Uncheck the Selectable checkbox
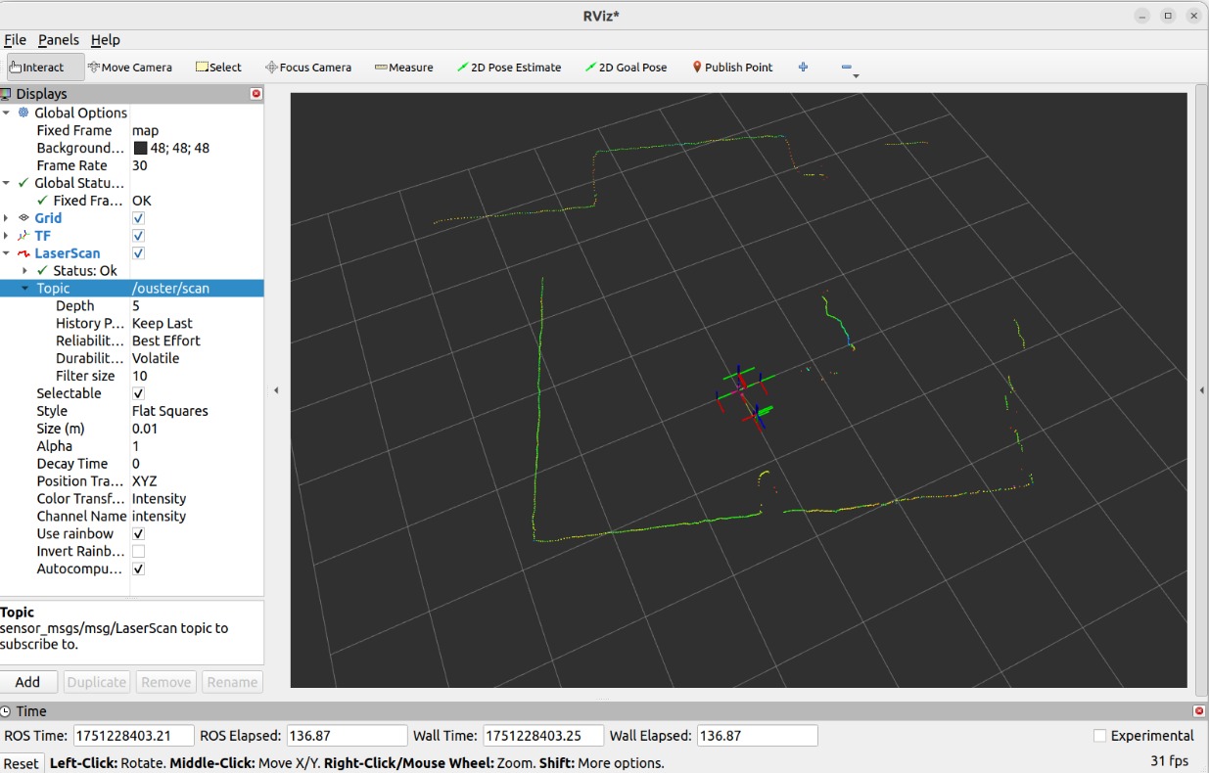This screenshot has height=773, width=1209. tap(138, 393)
